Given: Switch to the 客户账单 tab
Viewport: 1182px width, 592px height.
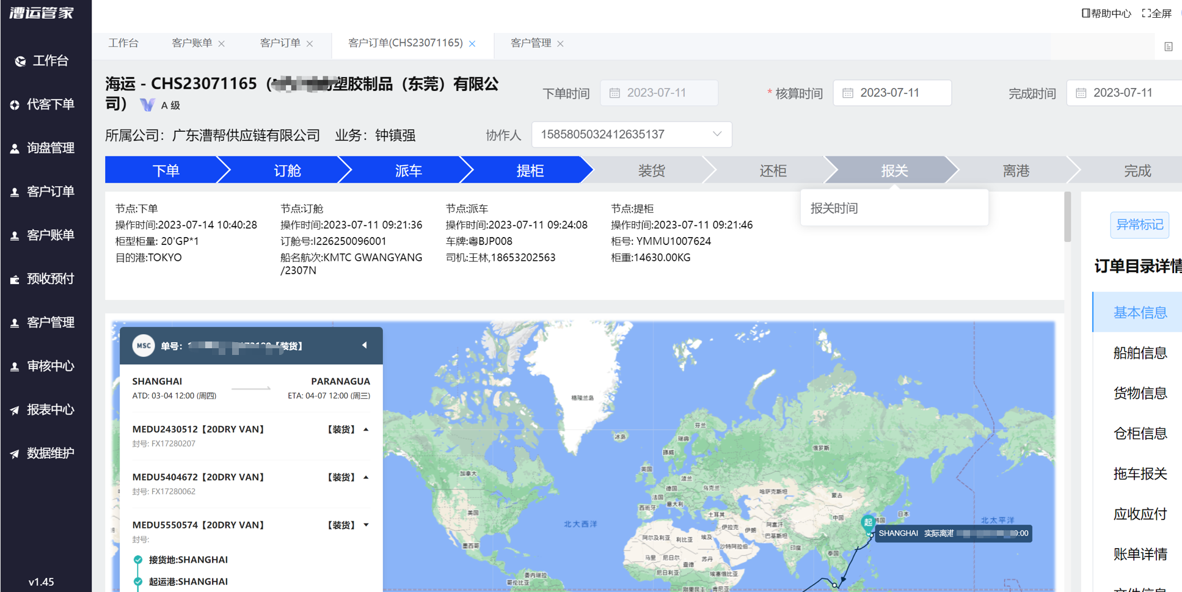Looking at the screenshot, I should 192,43.
